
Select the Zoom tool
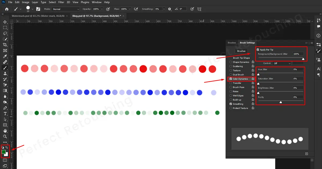pos(5,137)
